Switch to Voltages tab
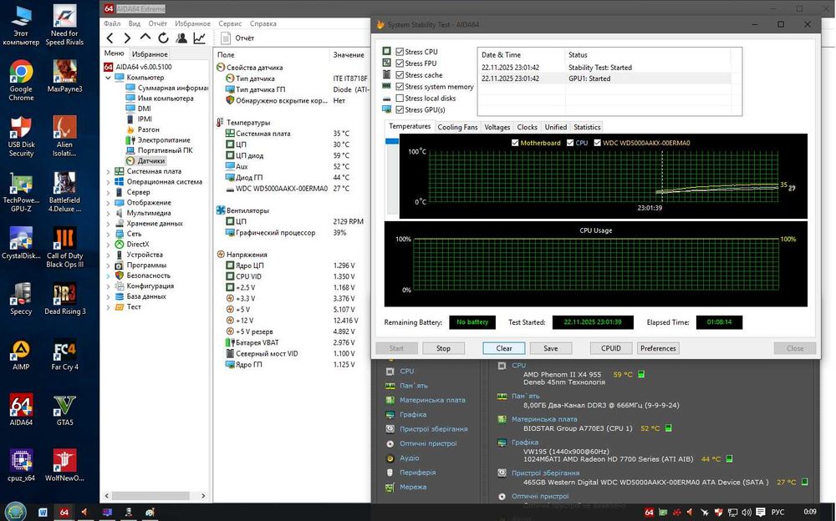This screenshot has height=521, width=836. coord(497,127)
